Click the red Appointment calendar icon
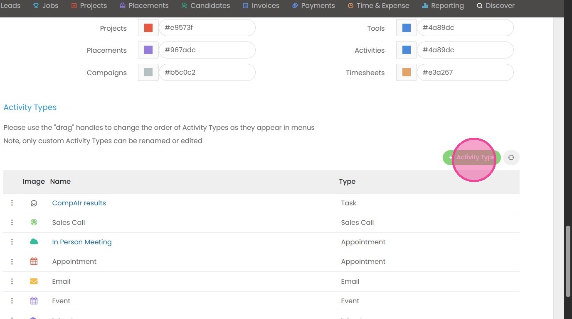This screenshot has width=572, height=319. (x=34, y=261)
